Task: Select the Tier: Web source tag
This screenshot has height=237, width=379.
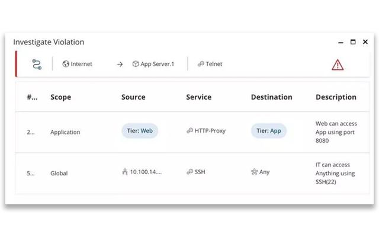Action: coord(140,131)
